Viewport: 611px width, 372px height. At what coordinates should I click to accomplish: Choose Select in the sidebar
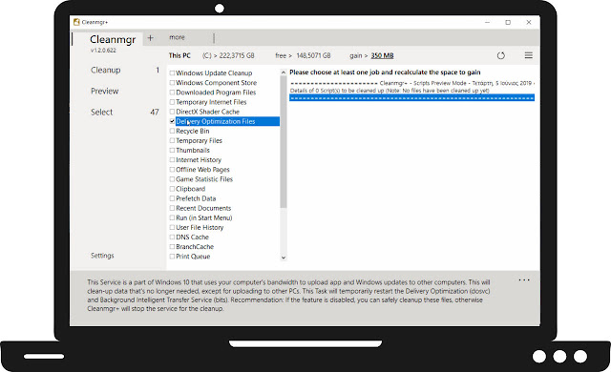click(102, 112)
